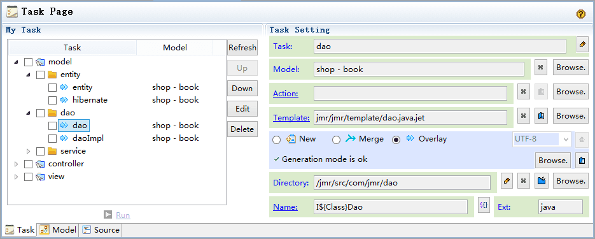The image size is (595, 239).
Task: Click the folder export icon beside Directory
Action: 541,181
